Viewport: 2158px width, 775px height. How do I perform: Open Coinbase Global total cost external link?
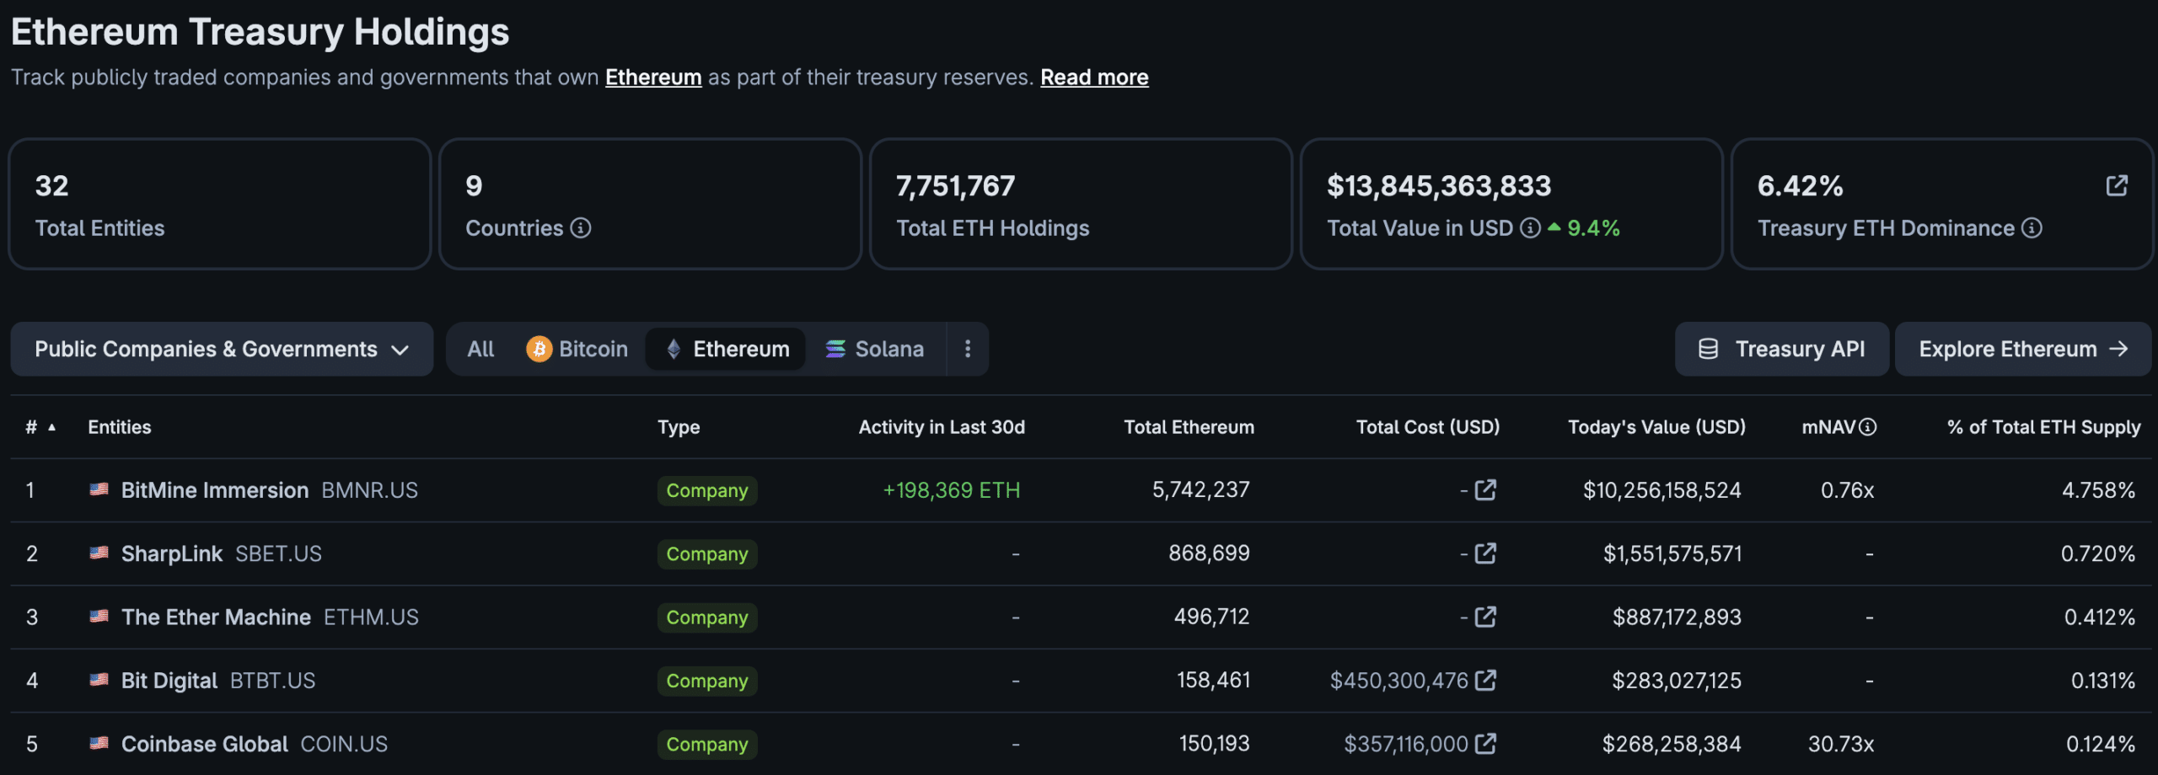coord(1485,744)
